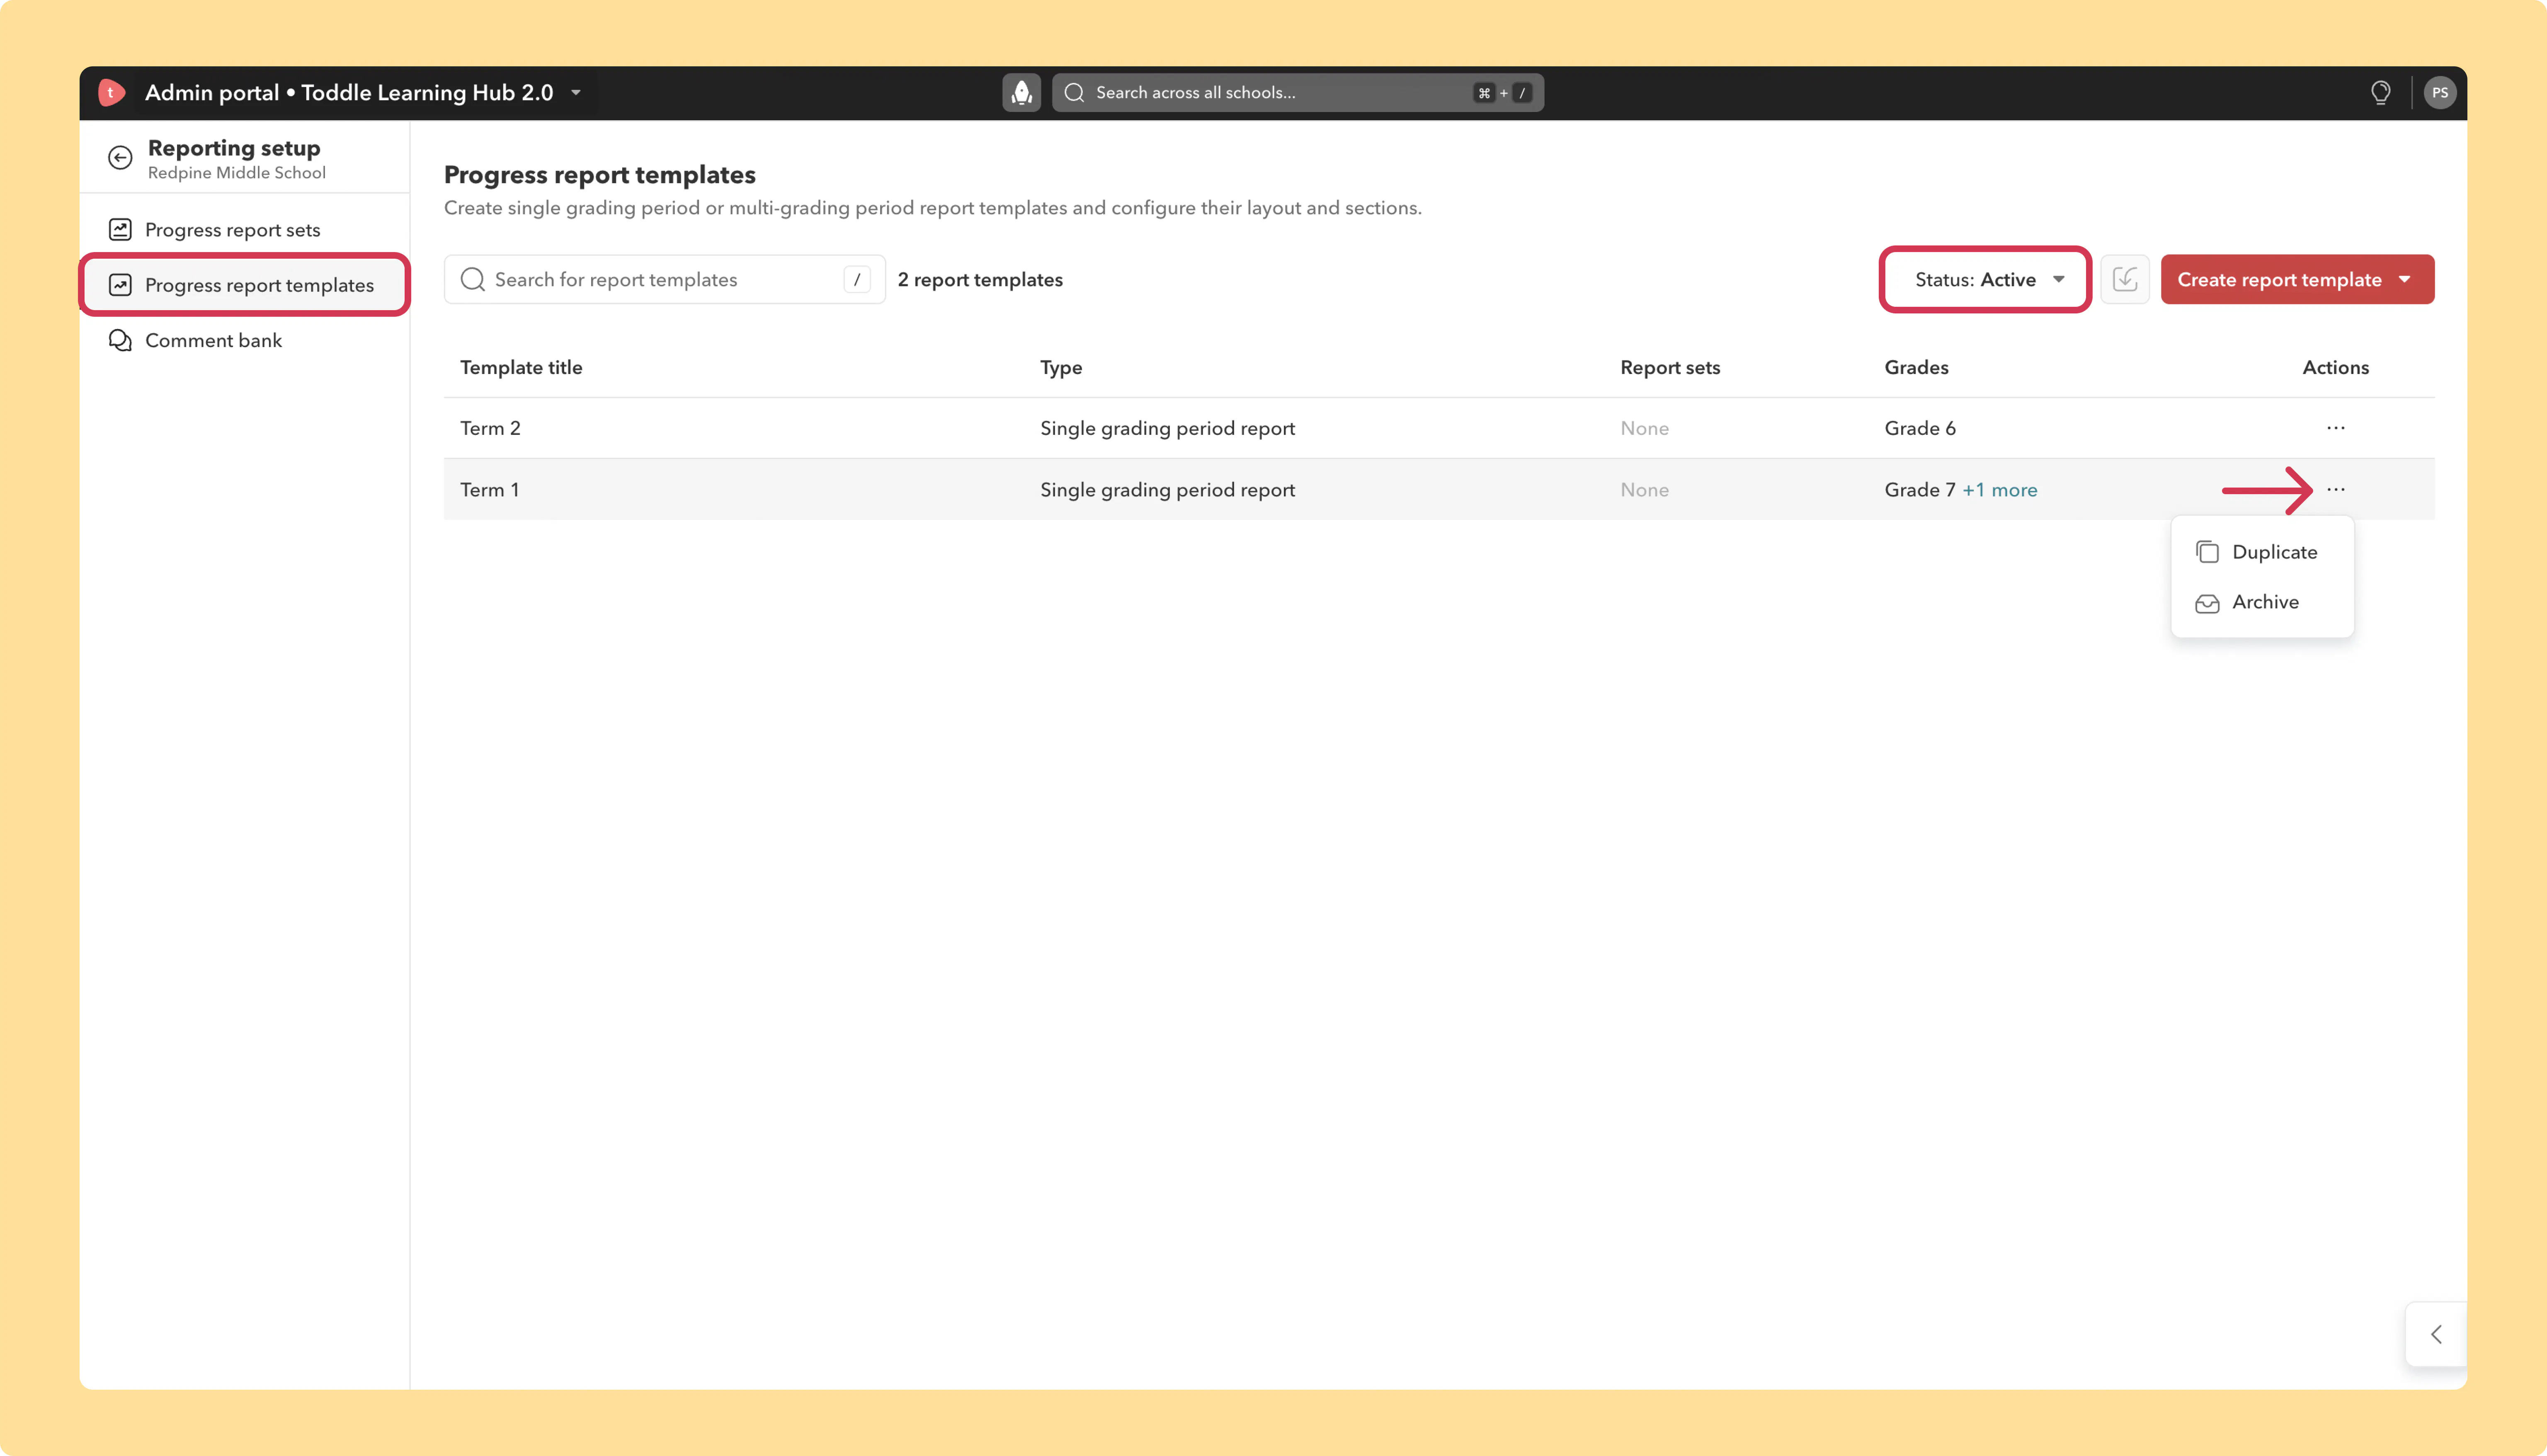The image size is (2547, 1456).
Task: Focus the Search across all schools field
Action: click(x=1298, y=93)
